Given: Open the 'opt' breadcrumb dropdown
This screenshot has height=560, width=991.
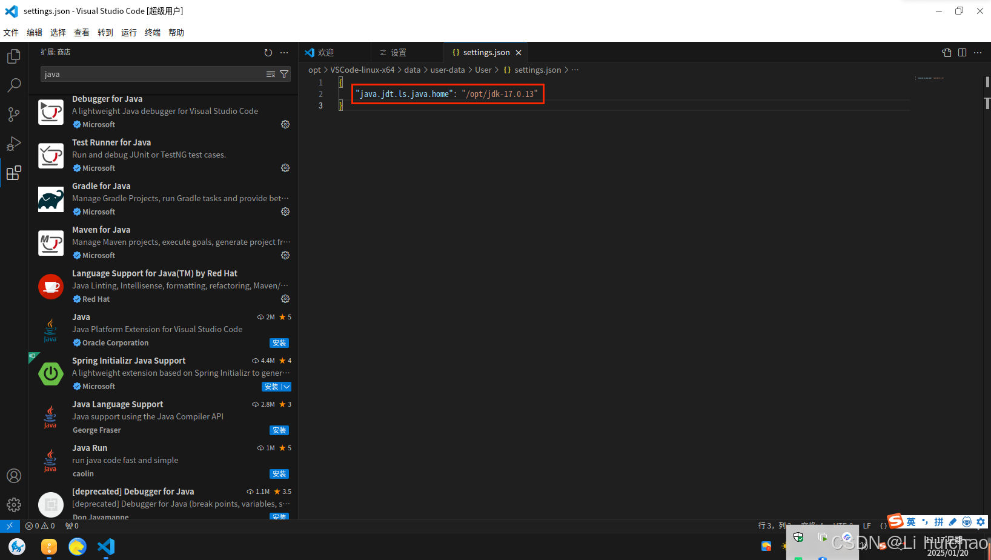Looking at the screenshot, I should (x=314, y=70).
